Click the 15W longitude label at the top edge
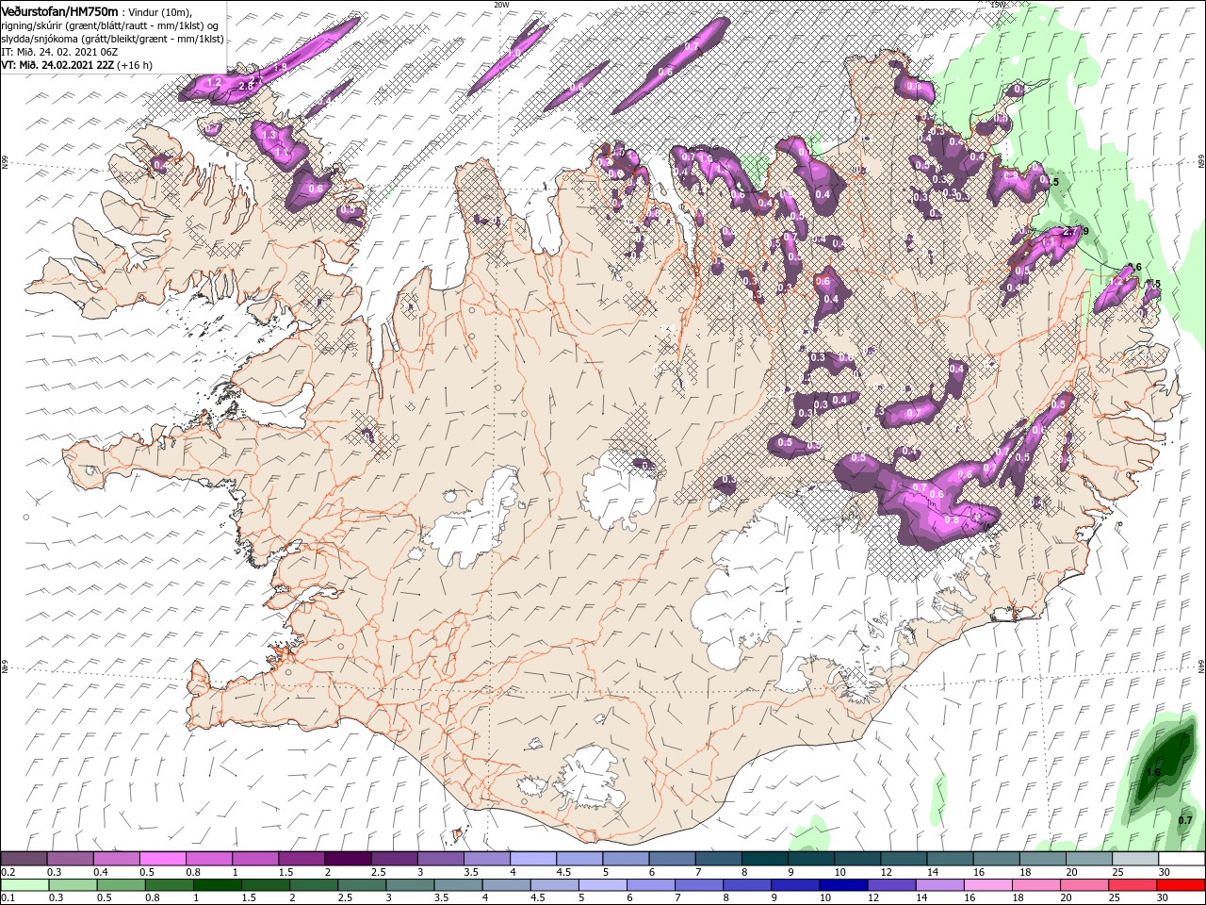The width and height of the screenshot is (1206, 905). pos(997,4)
